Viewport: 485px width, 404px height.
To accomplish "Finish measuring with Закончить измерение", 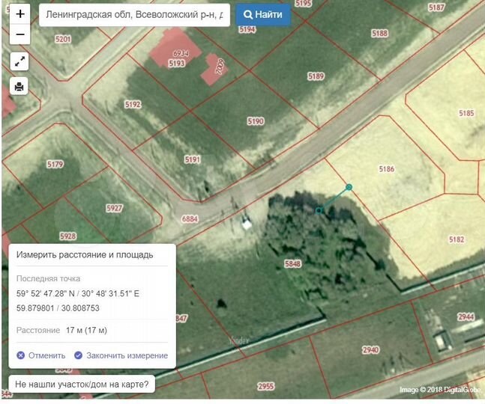I will click(x=121, y=355).
